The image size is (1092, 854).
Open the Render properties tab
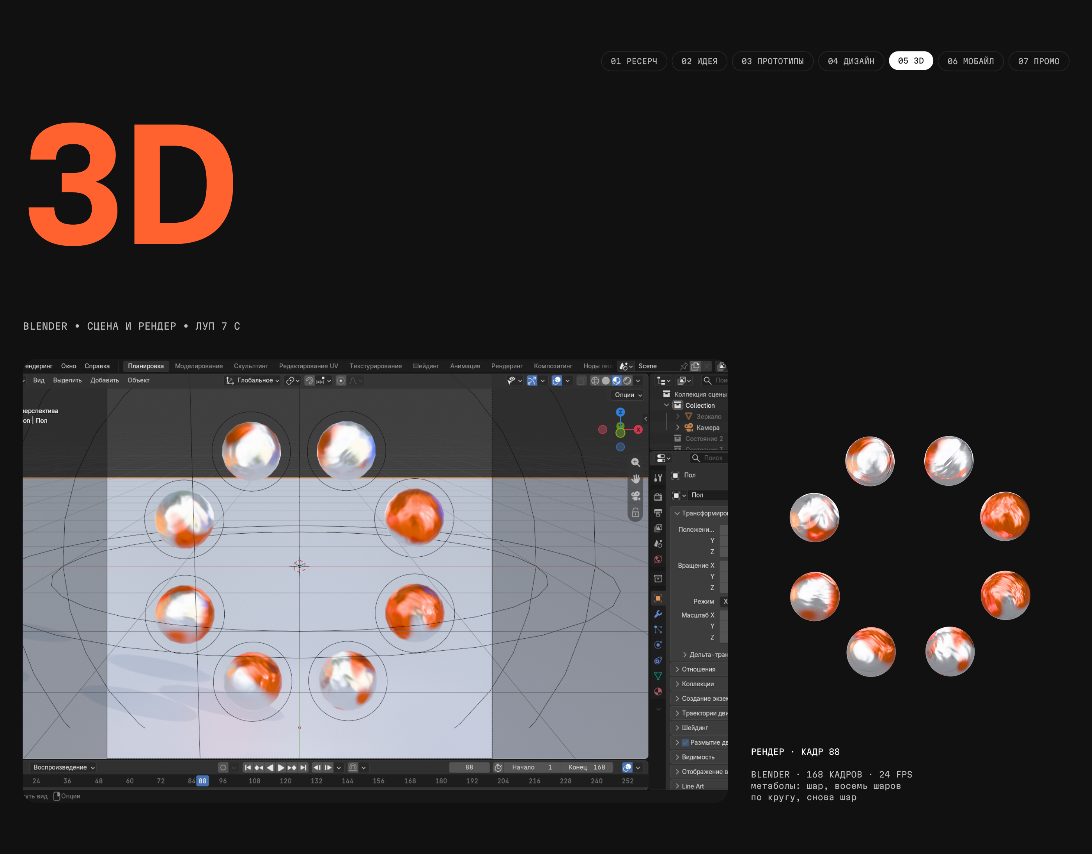[x=658, y=497]
